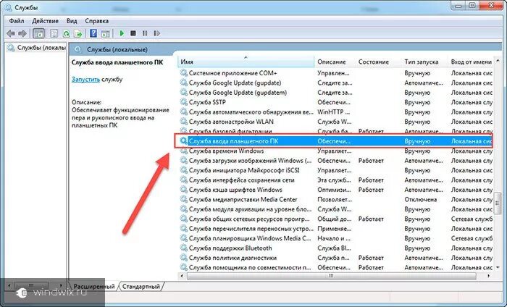Click the Эта служб... description cell
Image resolution: width=507 pixels, height=307 pixels.
coord(334,180)
